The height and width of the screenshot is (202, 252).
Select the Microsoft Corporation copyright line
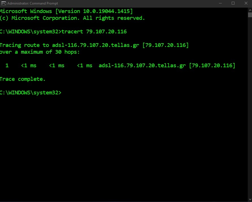tap(72, 18)
